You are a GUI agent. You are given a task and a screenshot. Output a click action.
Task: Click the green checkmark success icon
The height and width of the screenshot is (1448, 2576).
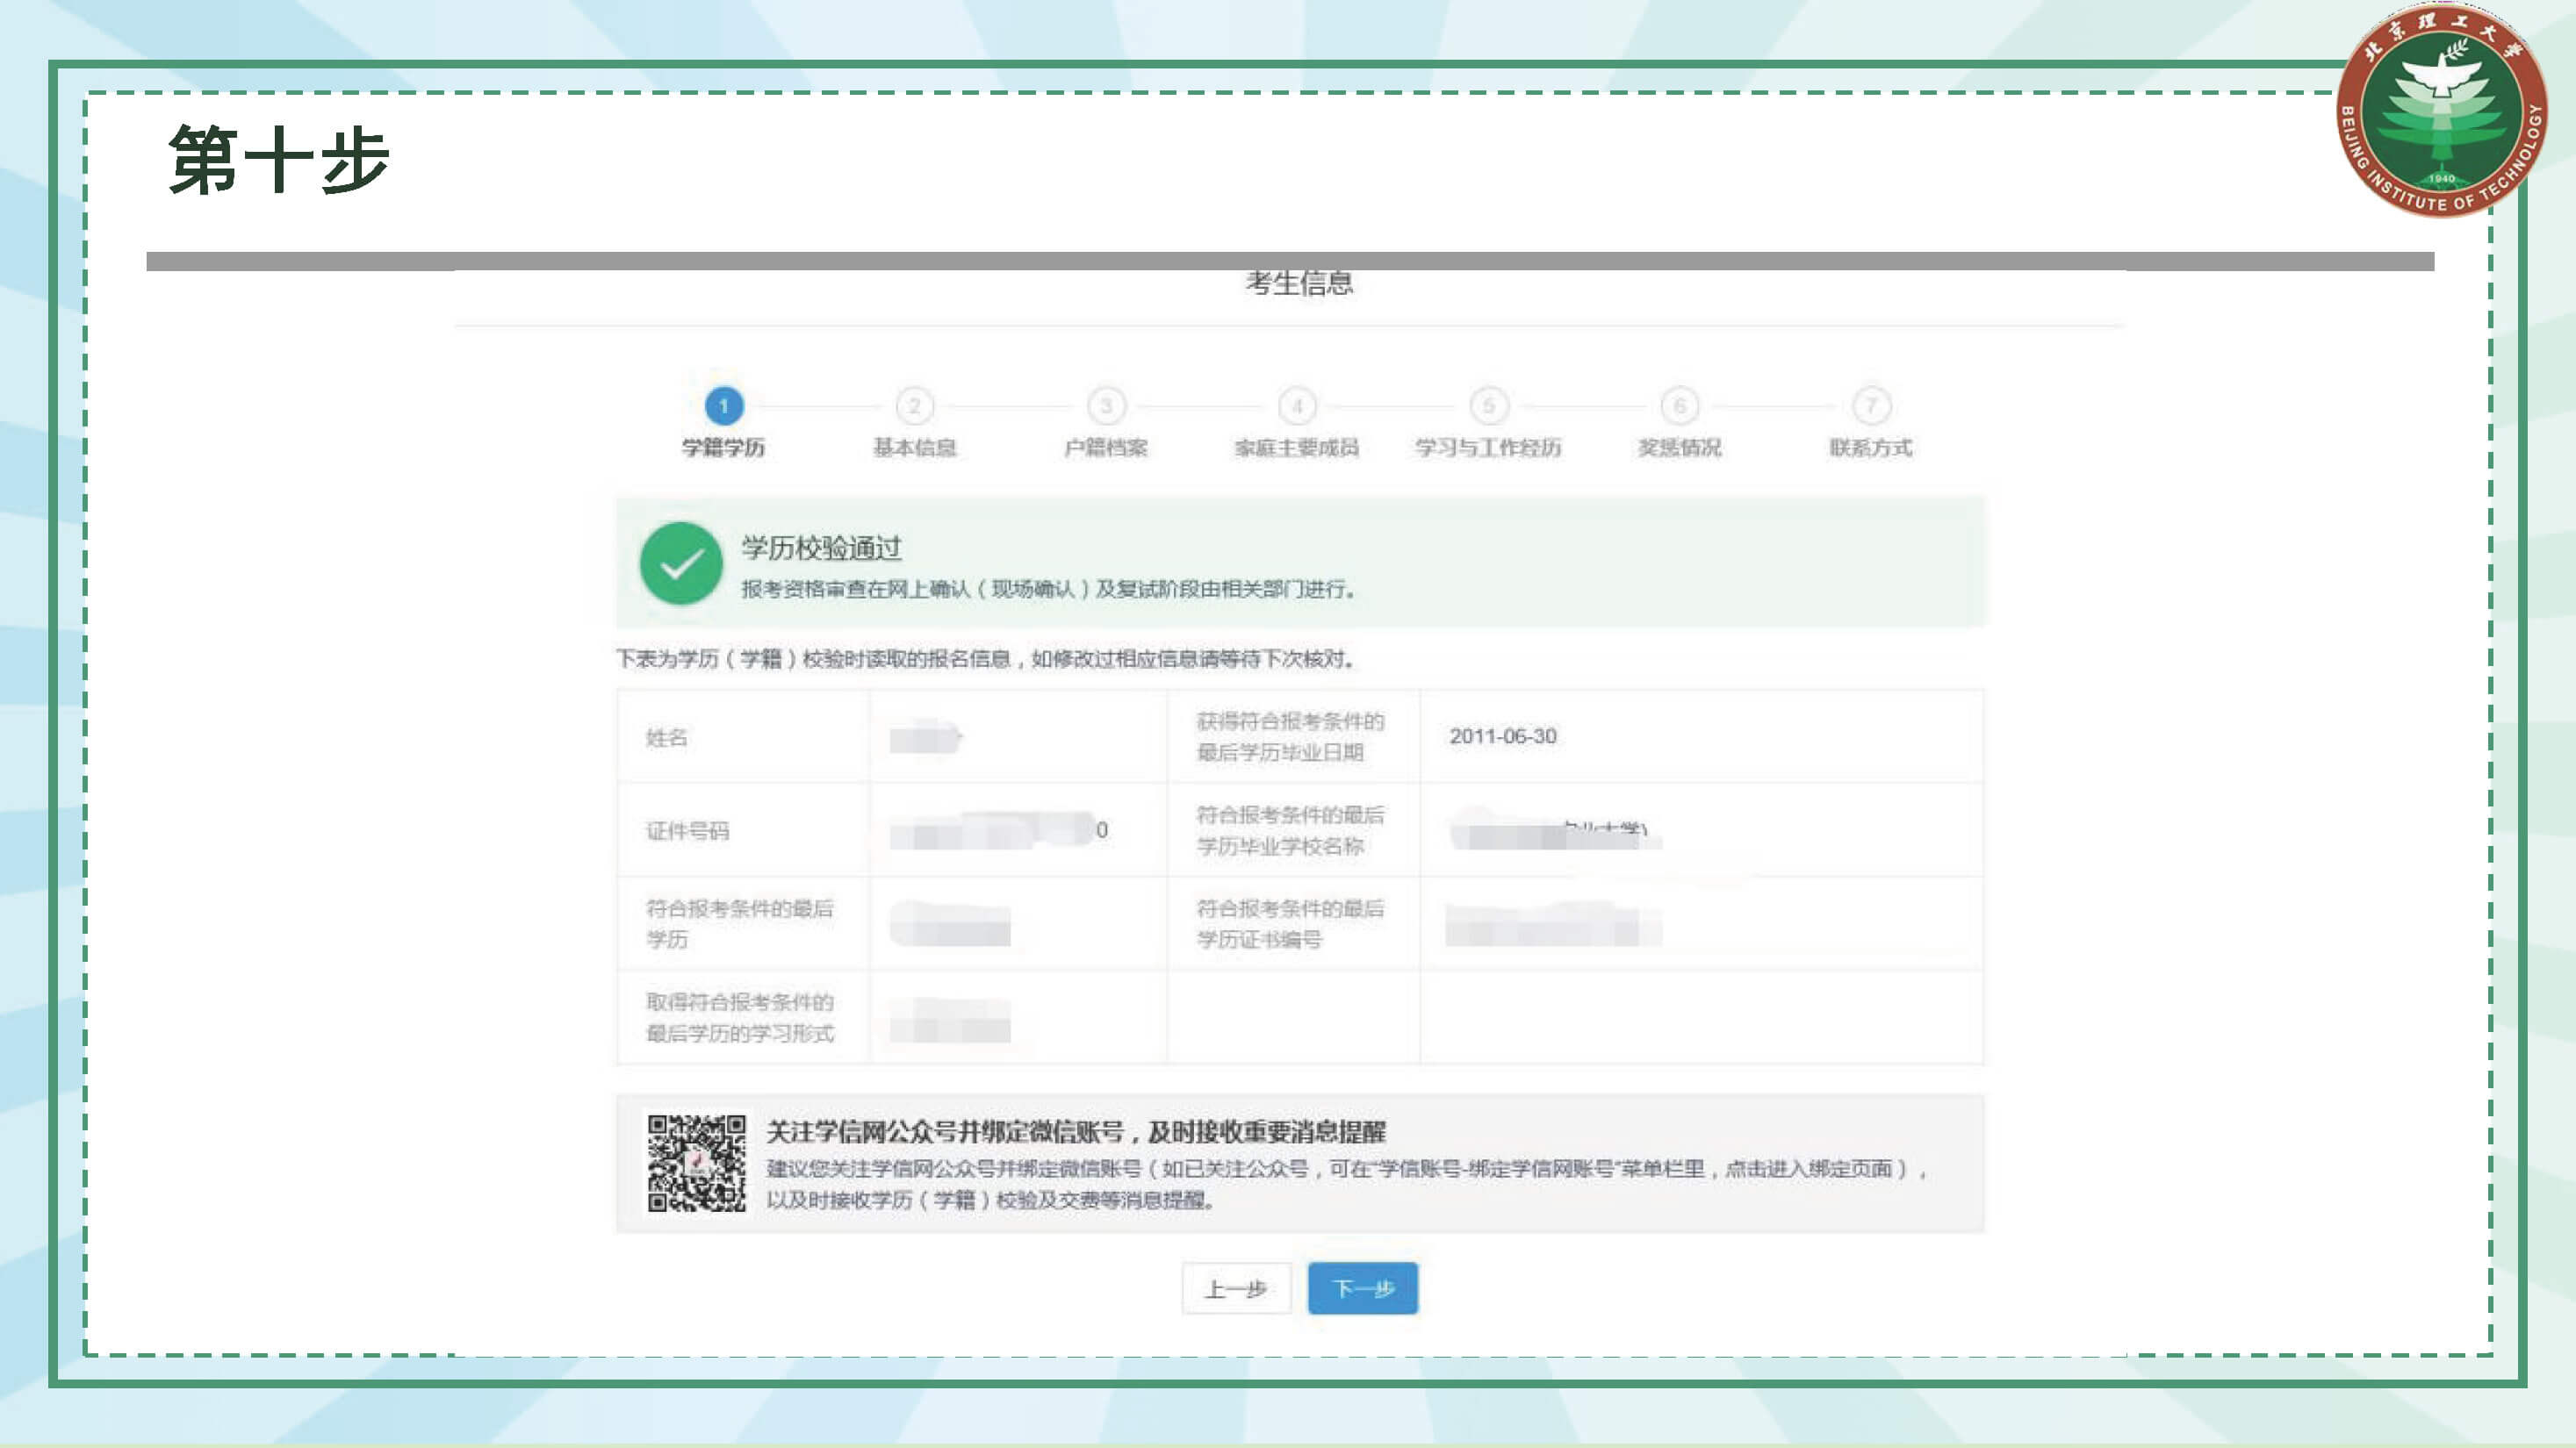[681, 563]
